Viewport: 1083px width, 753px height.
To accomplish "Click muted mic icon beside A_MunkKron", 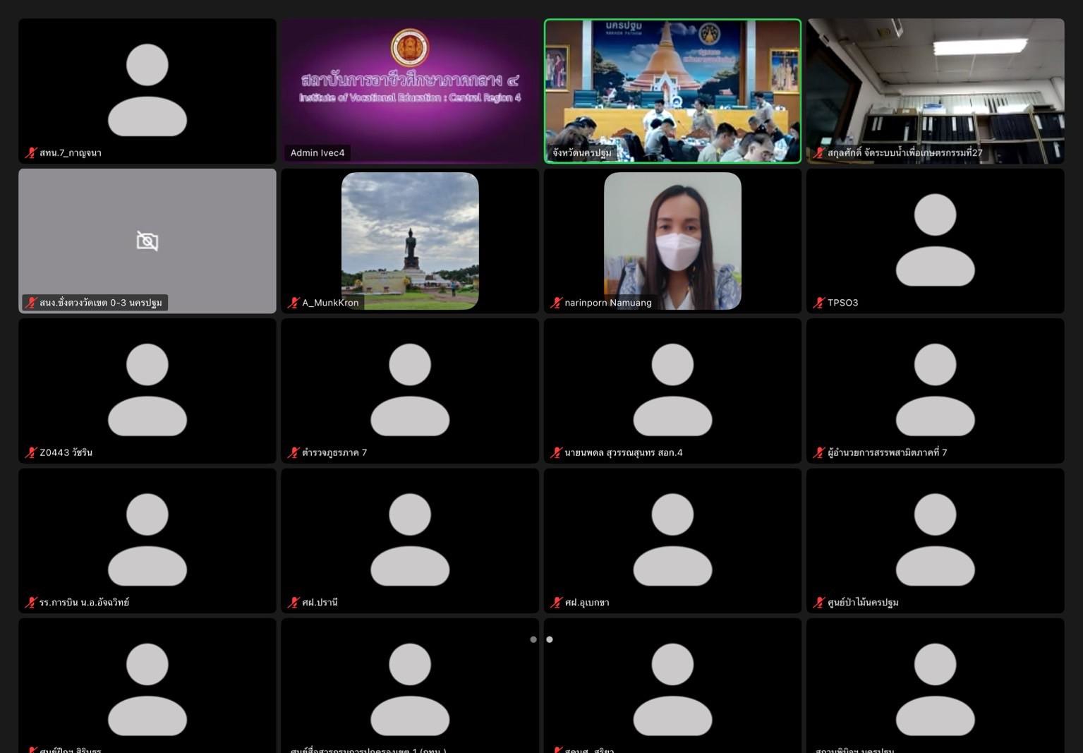I will [x=294, y=303].
